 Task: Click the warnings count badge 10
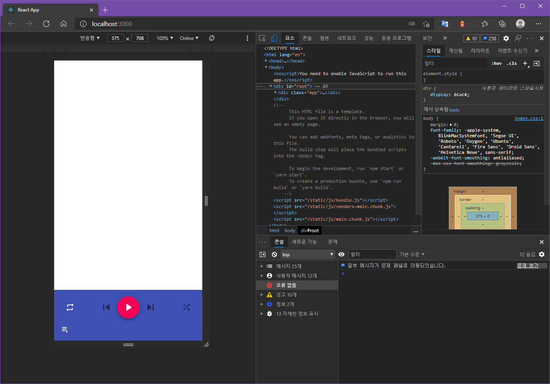(471, 38)
